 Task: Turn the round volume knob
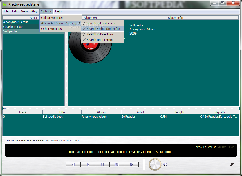(x=155, y=164)
